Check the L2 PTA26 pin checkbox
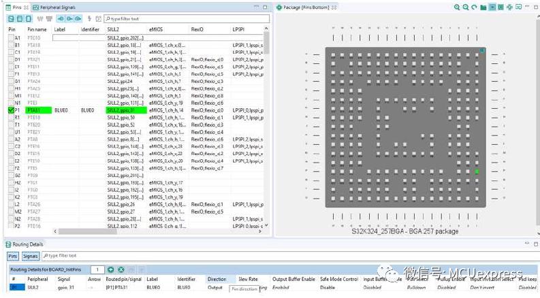540x298 pixels. pos(11,204)
